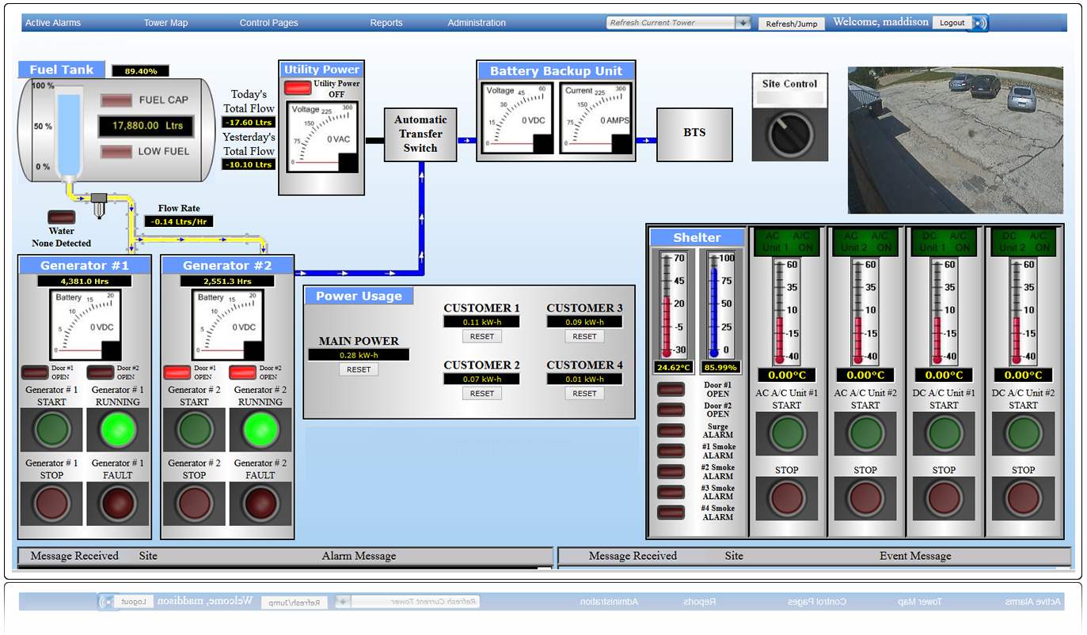The height and width of the screenshot is (635, 1087).
Task: Reset the MAIN POWER usage counter
Action: (359, 369)
